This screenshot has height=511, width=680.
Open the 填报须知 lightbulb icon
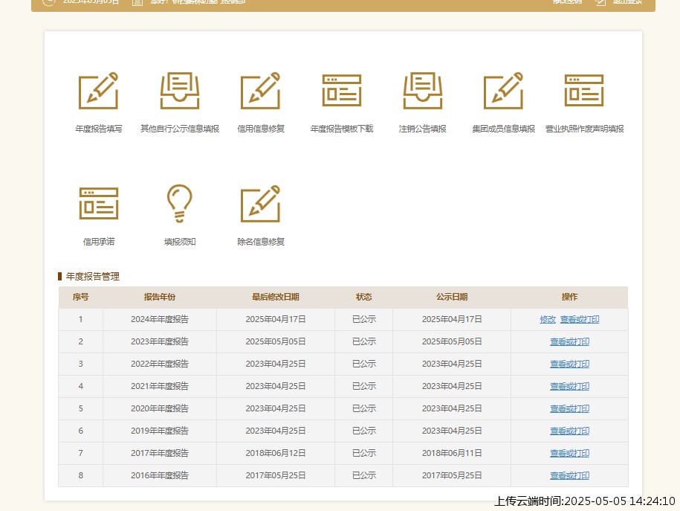click(x=180, y=204)
